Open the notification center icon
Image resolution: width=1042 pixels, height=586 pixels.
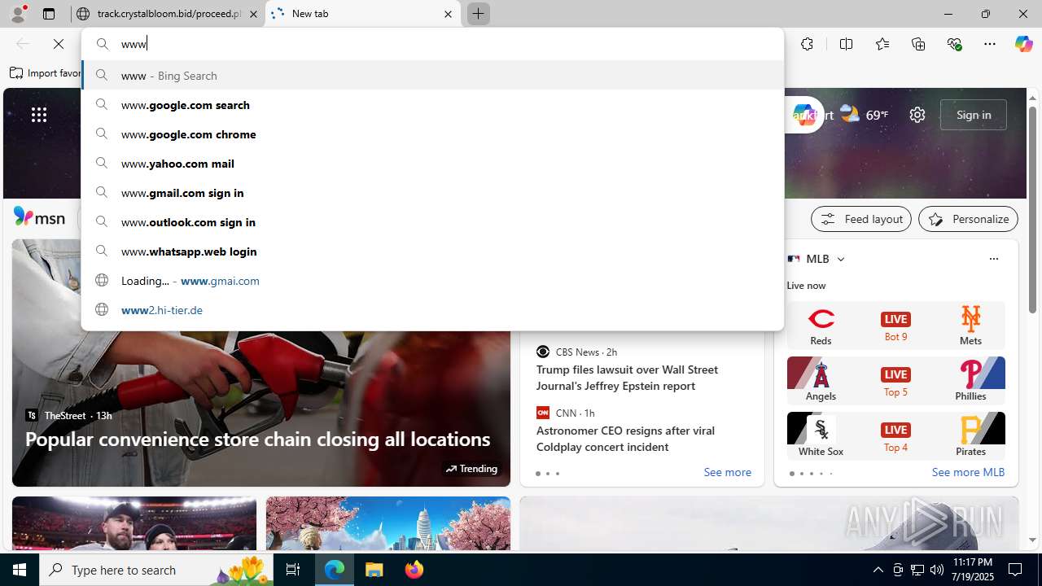coord(1015,570)
